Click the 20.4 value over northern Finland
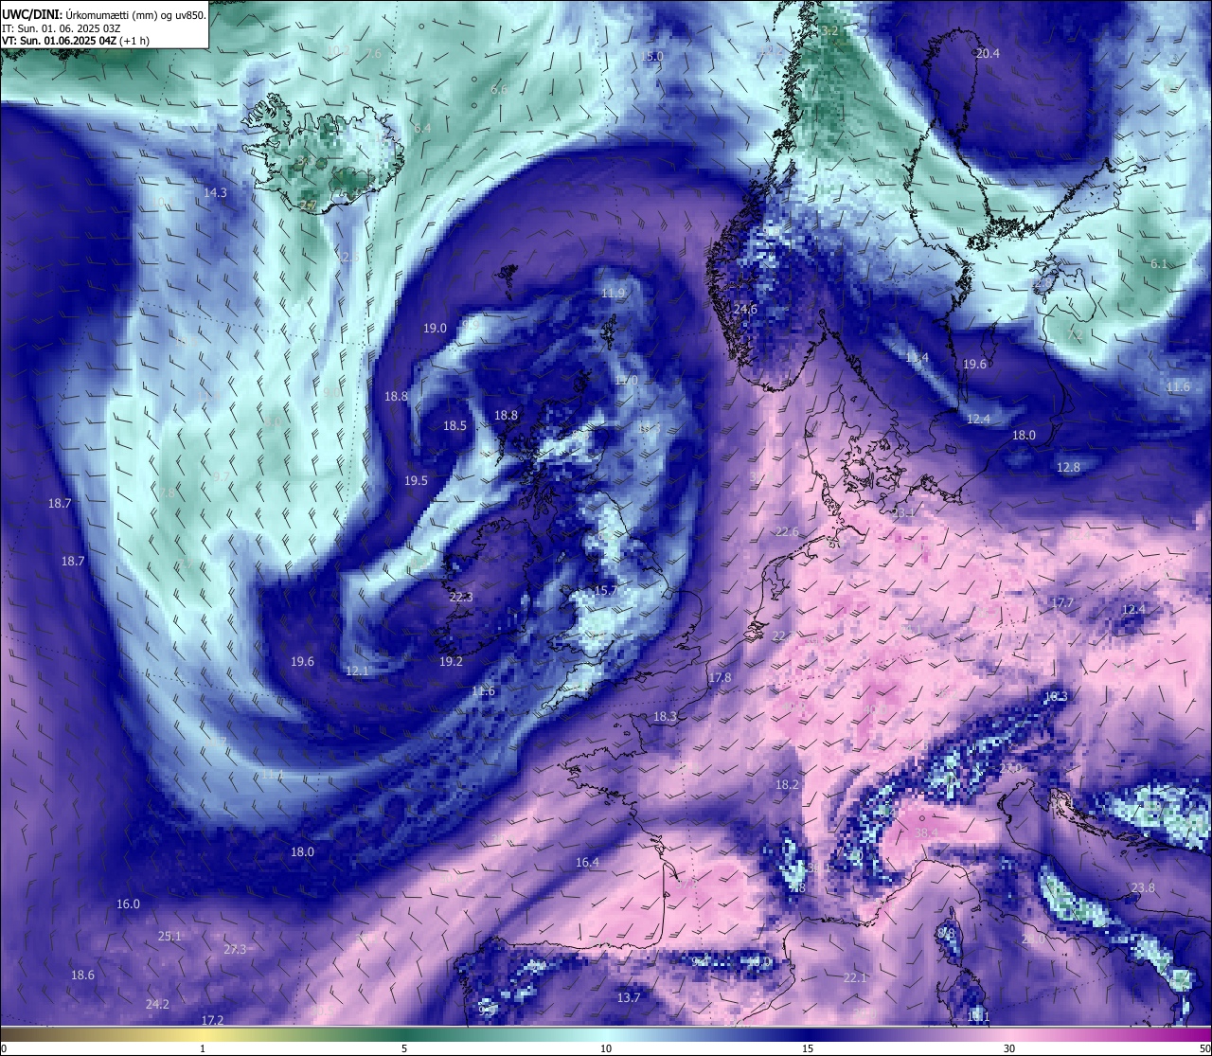 pos(988,54)
